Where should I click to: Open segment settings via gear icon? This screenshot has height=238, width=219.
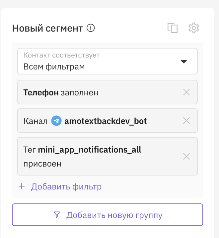coord(194,28)
